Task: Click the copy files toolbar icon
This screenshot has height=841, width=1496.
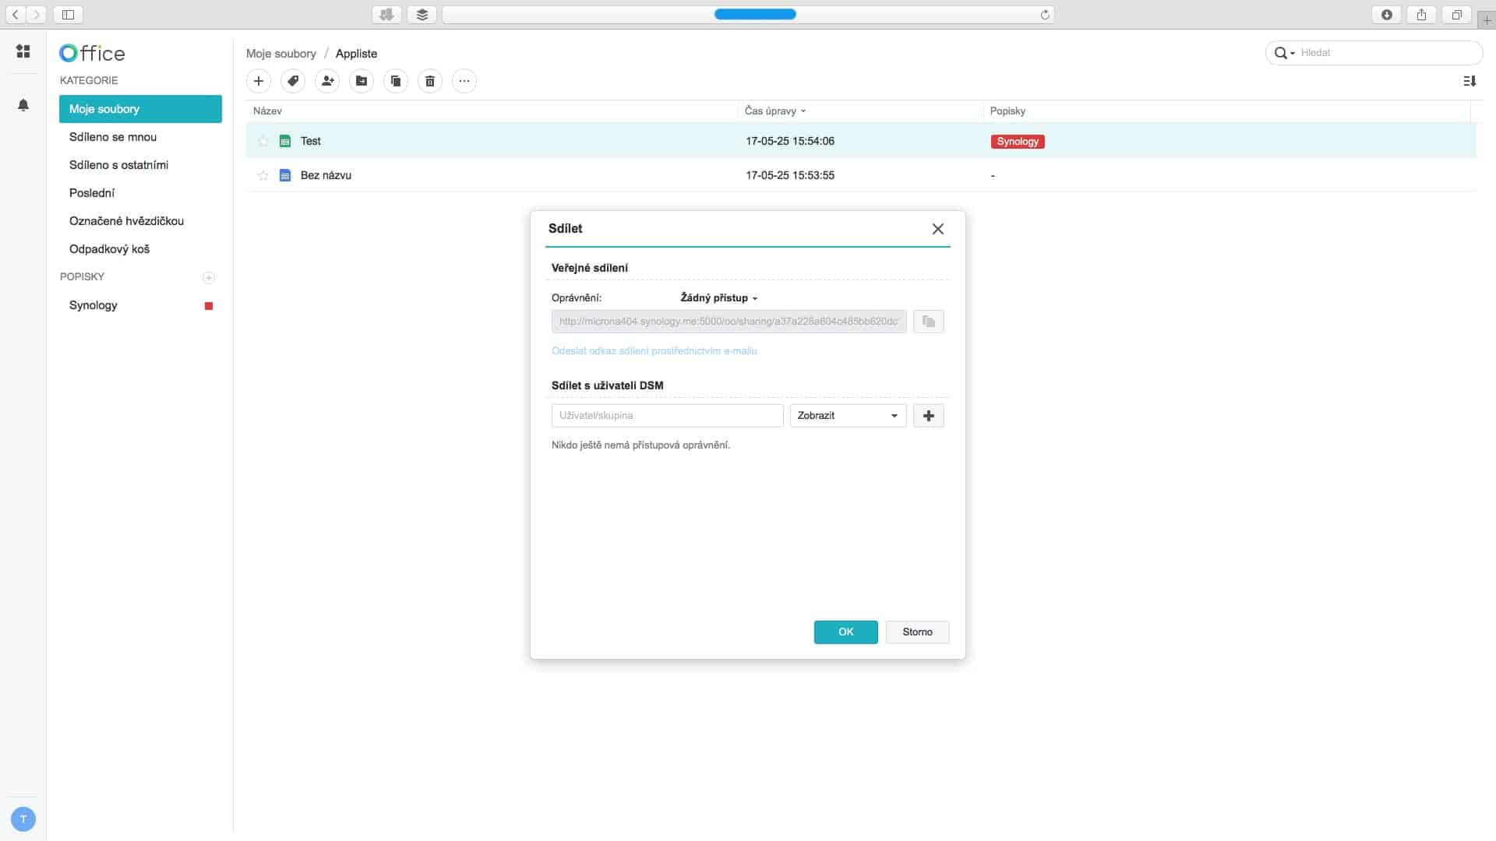Action: 396,81
